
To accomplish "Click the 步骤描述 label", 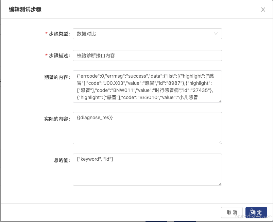I will tap(59, 55).
